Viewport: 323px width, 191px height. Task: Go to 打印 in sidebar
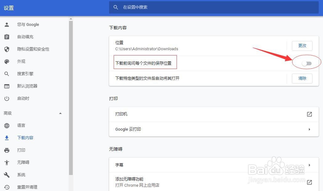point(21,150)
